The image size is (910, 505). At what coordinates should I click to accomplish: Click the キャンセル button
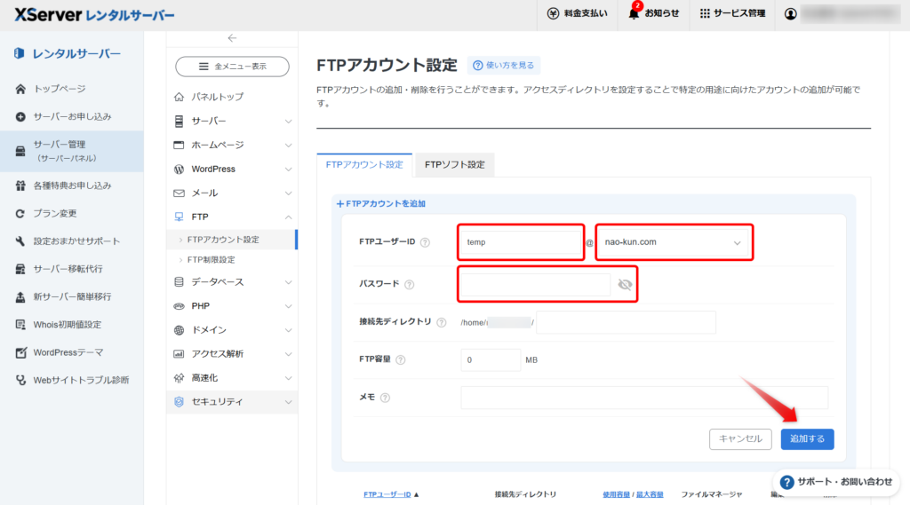coord(740,438)
